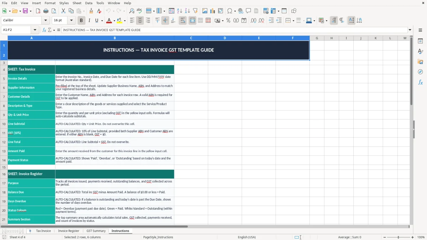Open Sidebar Navigator compass icon
Screen dimensions: 427x240
point(420,72)
